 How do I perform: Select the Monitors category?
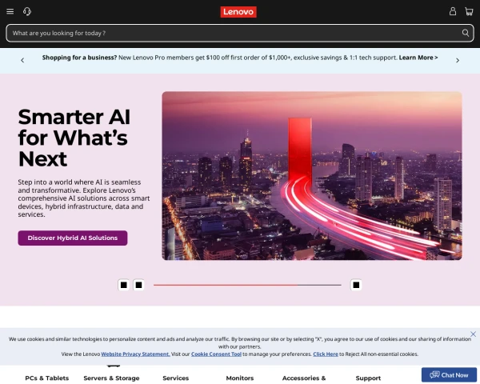pos(240,378)
